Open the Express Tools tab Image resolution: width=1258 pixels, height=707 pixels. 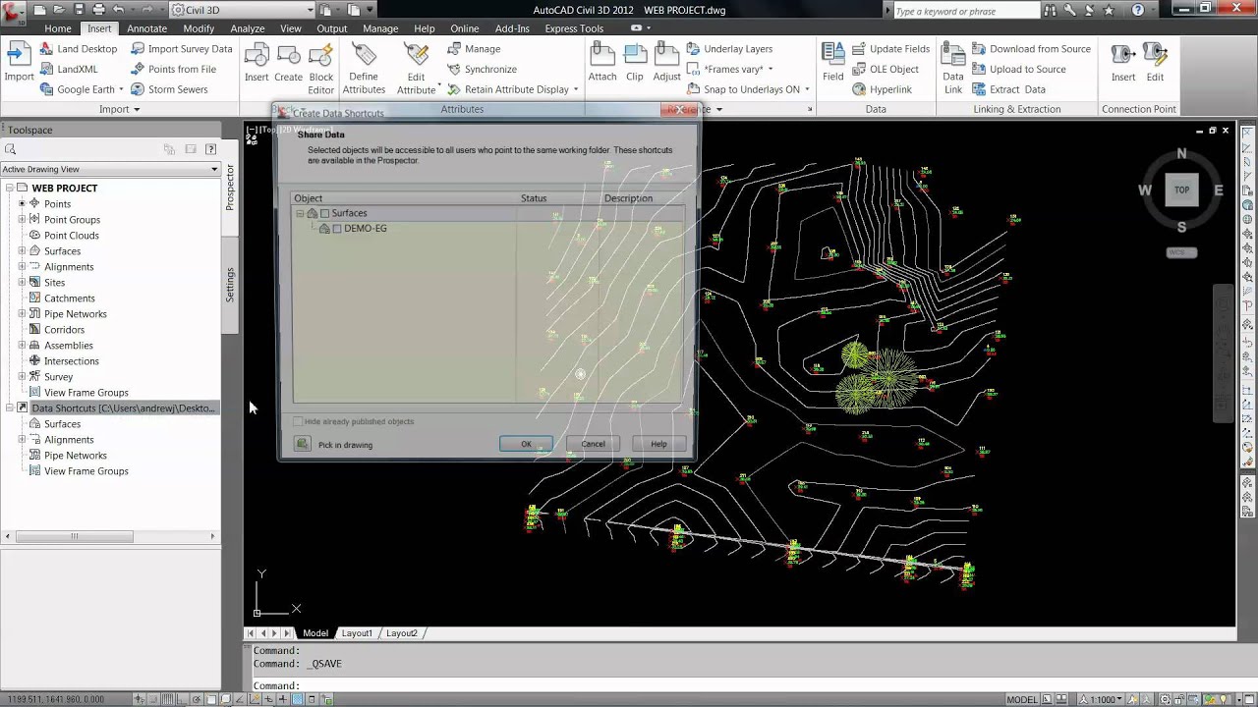tap(574, 28)
